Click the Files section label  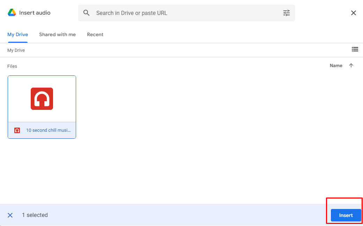(x=12, y=66)
